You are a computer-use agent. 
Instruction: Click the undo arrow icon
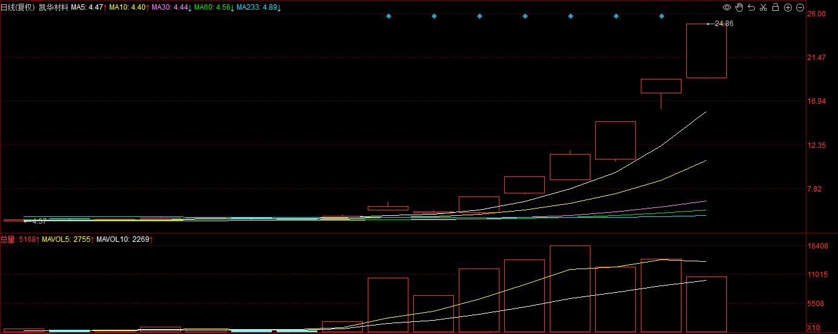click(751, 7)
